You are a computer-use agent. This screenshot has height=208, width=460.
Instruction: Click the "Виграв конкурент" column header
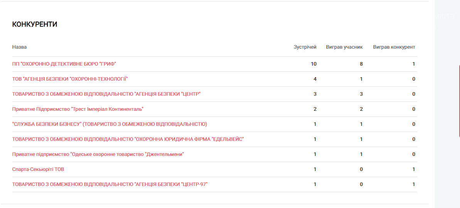(x=394, y=47)
